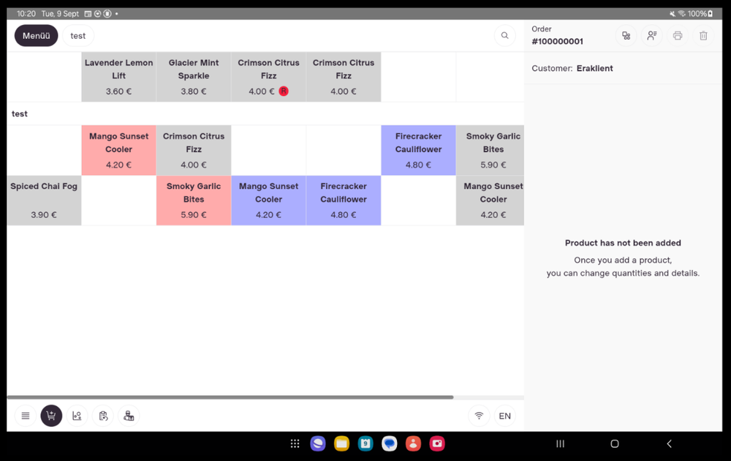Click the horizontal product grid scrollbar
Image resolution: width=731 pixels, height=461 pixels.
pyautogui.click(x=230, y=397)
